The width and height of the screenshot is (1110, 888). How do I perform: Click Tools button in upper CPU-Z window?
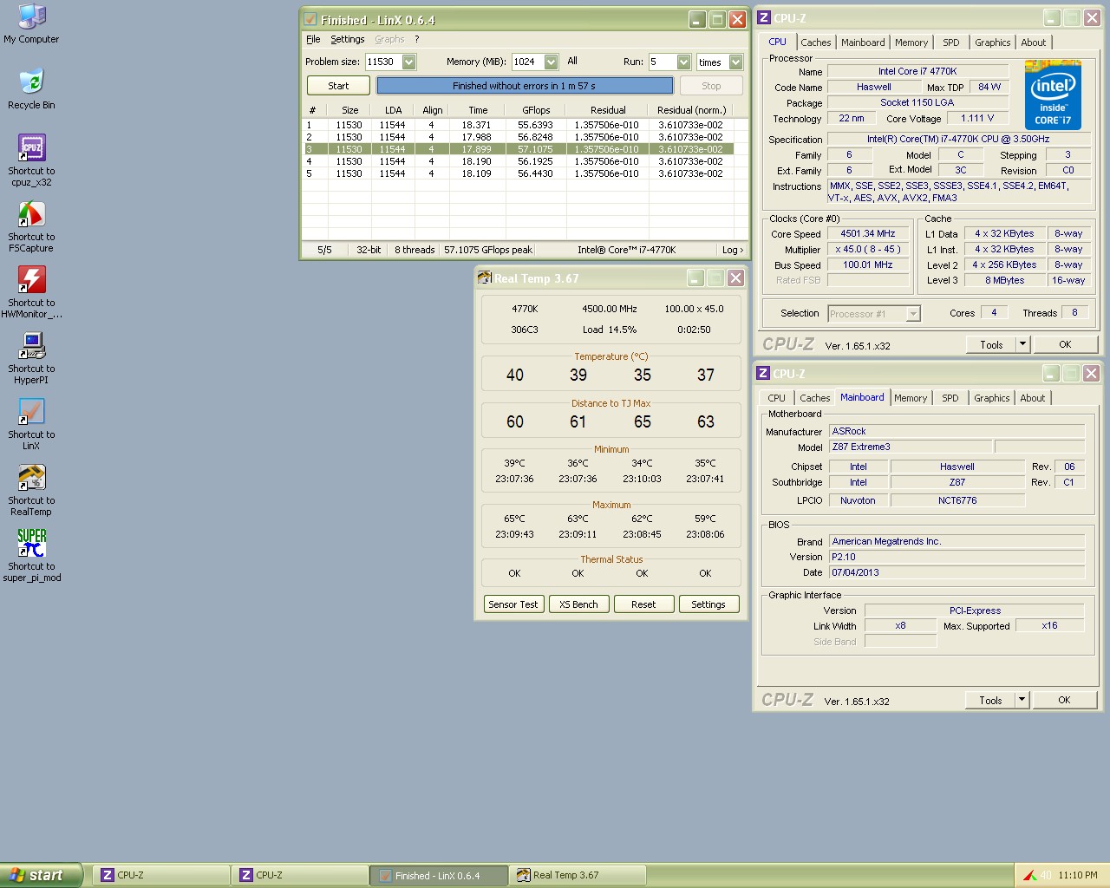point(991,344)
